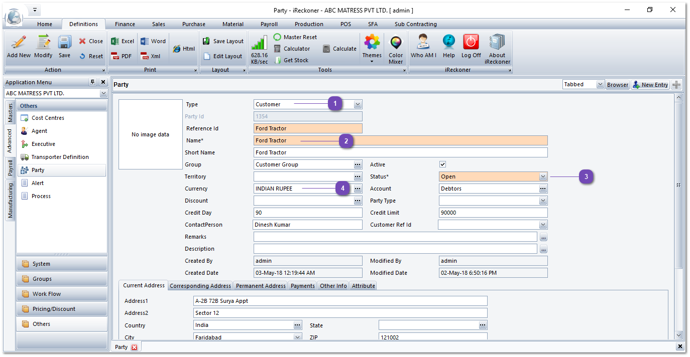Open the Who AM I info
Screen dimensions: 690x357
pos(423,43)
